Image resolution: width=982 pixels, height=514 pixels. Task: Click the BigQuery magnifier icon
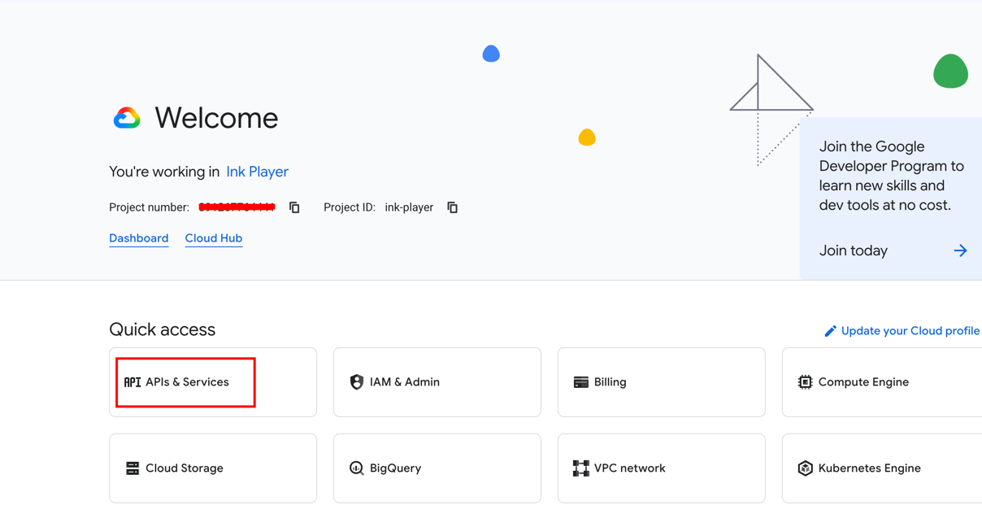tap(356, 468)
